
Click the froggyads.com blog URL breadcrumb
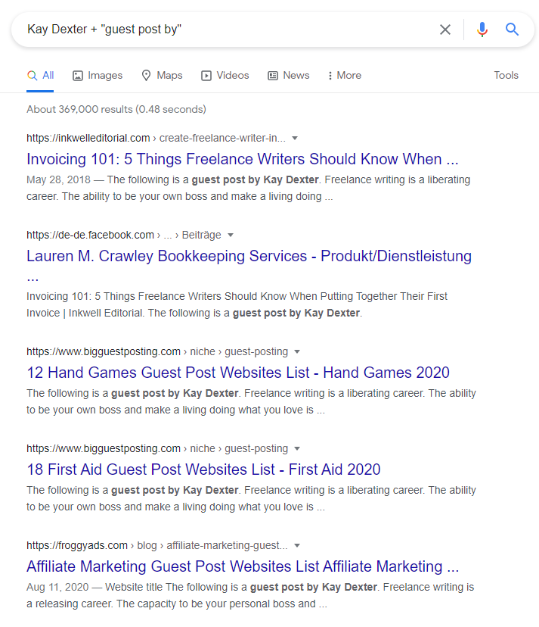157,546
